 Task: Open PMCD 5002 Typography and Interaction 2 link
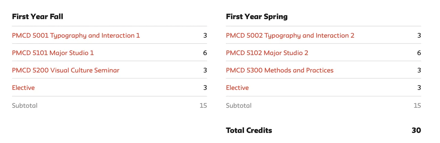[290, 35]
